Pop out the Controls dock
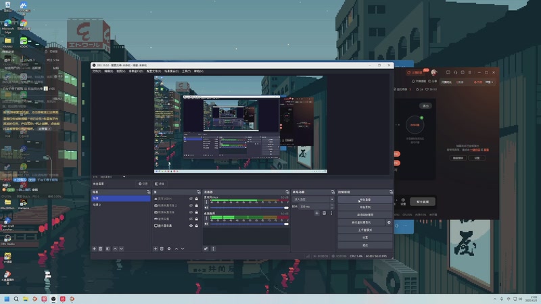 click(x=391, y=192)
